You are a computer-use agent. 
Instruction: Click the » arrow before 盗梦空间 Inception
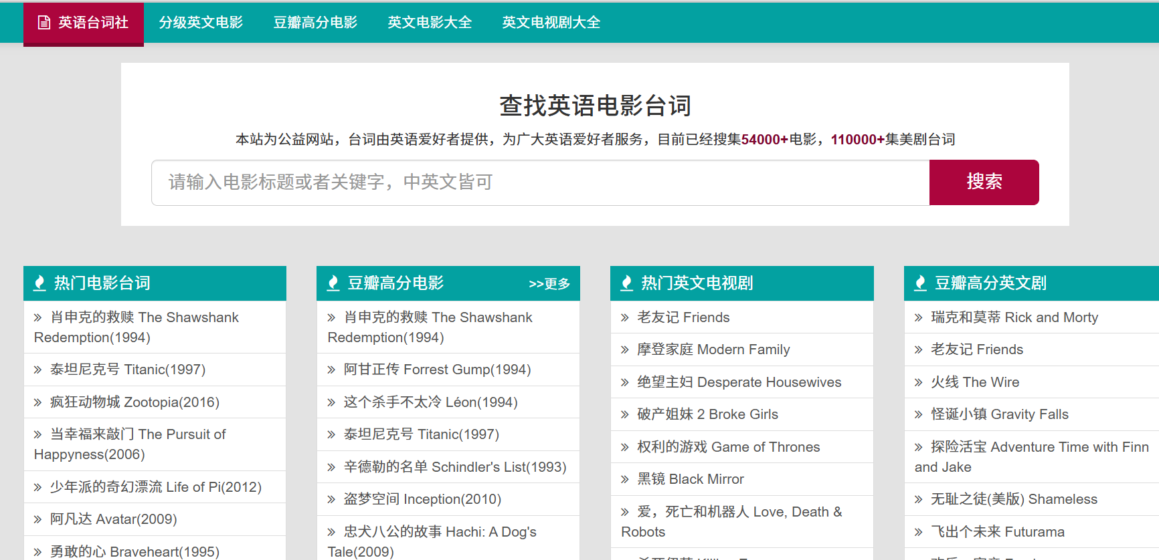coord(332,500)
